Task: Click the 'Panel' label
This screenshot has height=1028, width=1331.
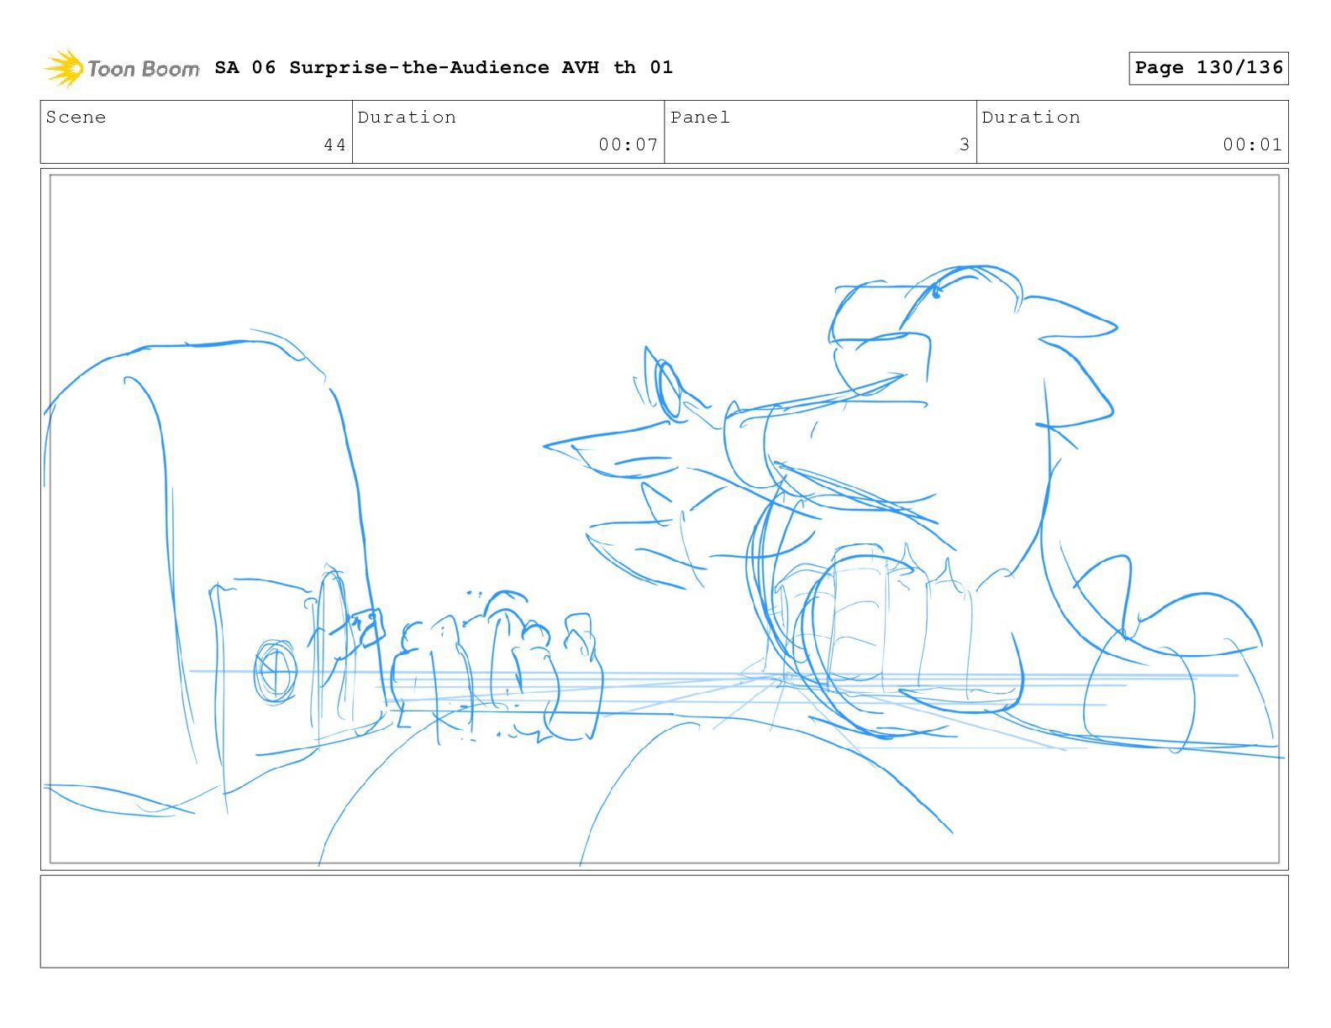Action: [x=700, y=118]
